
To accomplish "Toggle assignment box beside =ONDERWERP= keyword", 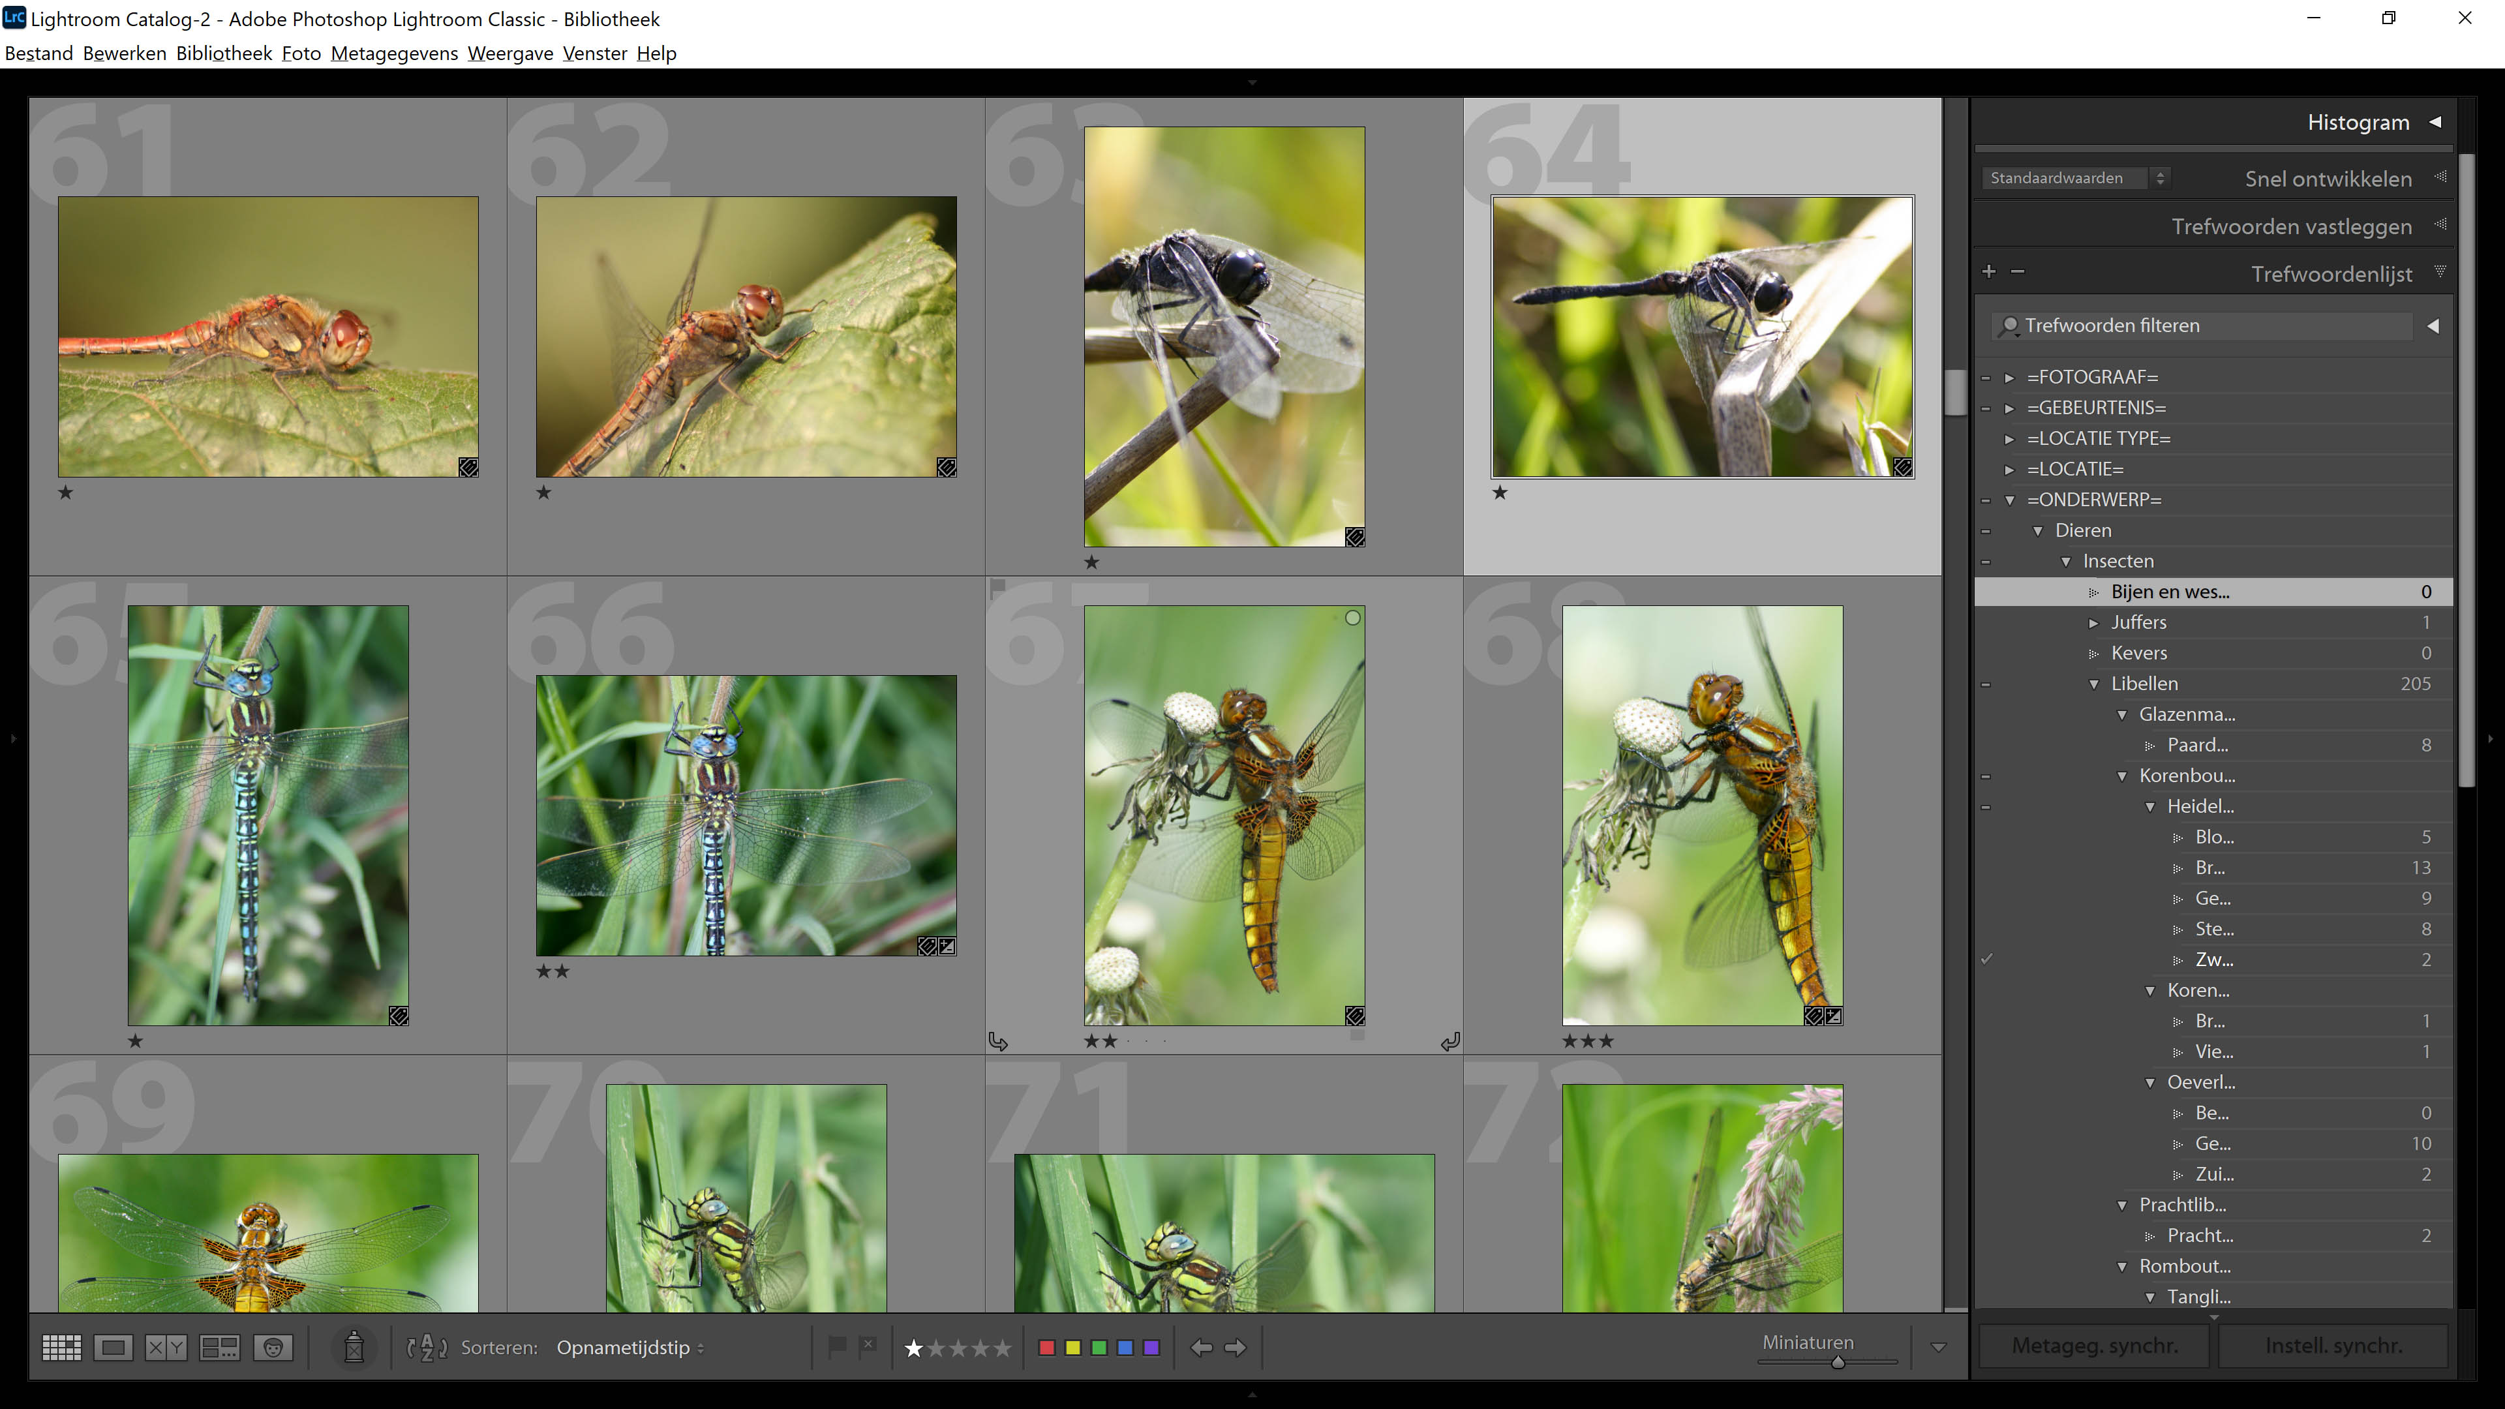I will click(x=1986, y=501).
